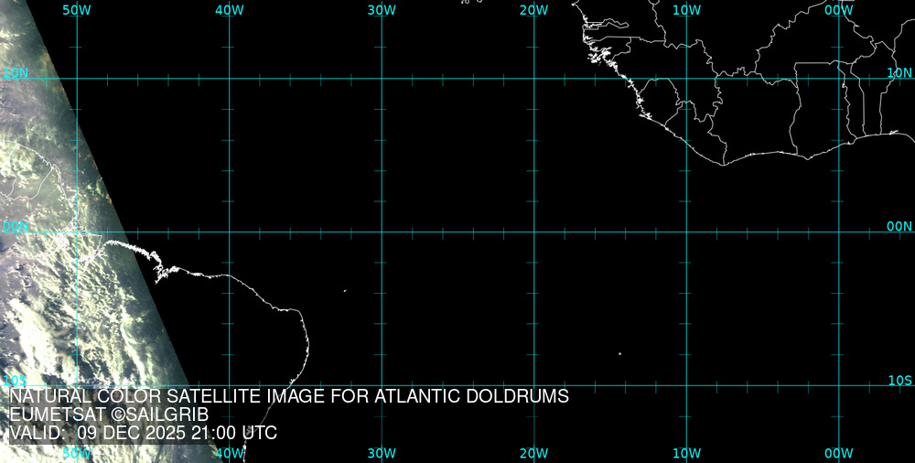Click the 20W longitude label at top edge
The width and height of the screenshot is (915, 463).
tap(533, 9)
